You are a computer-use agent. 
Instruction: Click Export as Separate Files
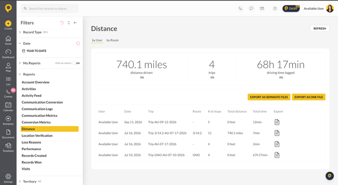pyautogui.click(x=269, y=97)
